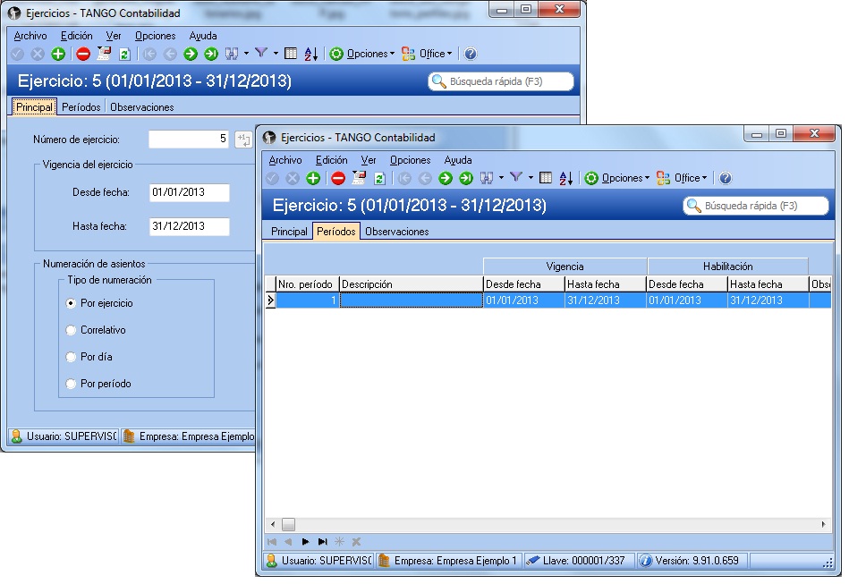
Task: Click green next-record arrow in front window
Action: (x=445, y=178)
